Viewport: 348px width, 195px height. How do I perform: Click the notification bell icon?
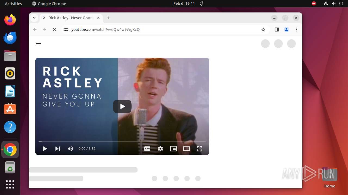(202, 4)
